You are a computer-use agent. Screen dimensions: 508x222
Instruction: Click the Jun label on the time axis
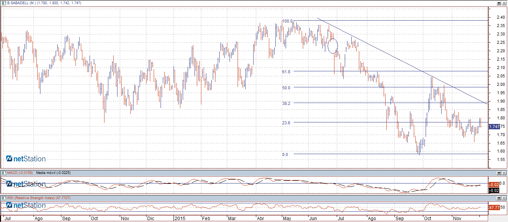pos(313,219)
